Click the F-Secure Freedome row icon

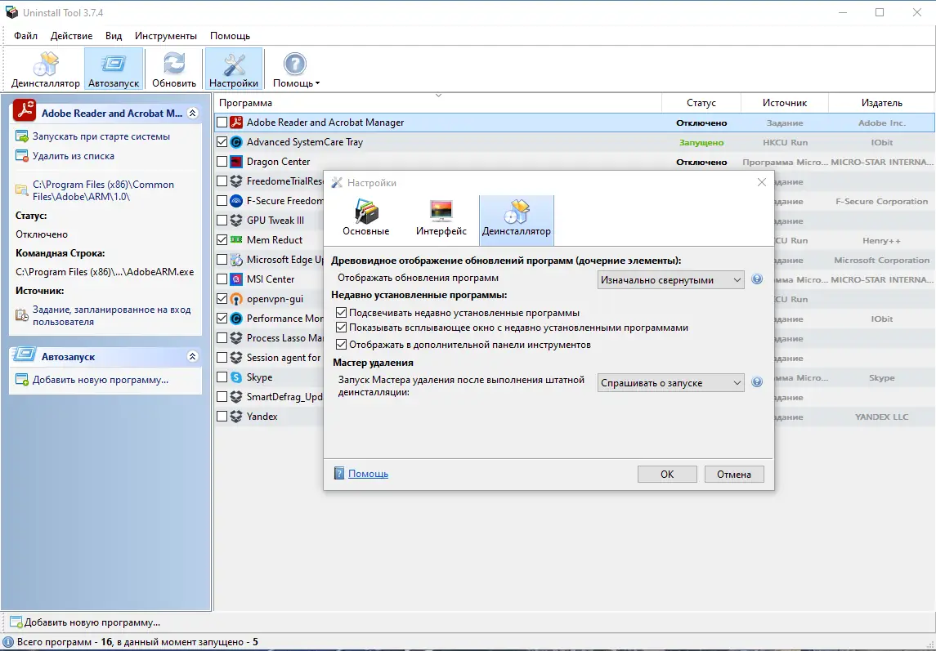tap(236, 200)
